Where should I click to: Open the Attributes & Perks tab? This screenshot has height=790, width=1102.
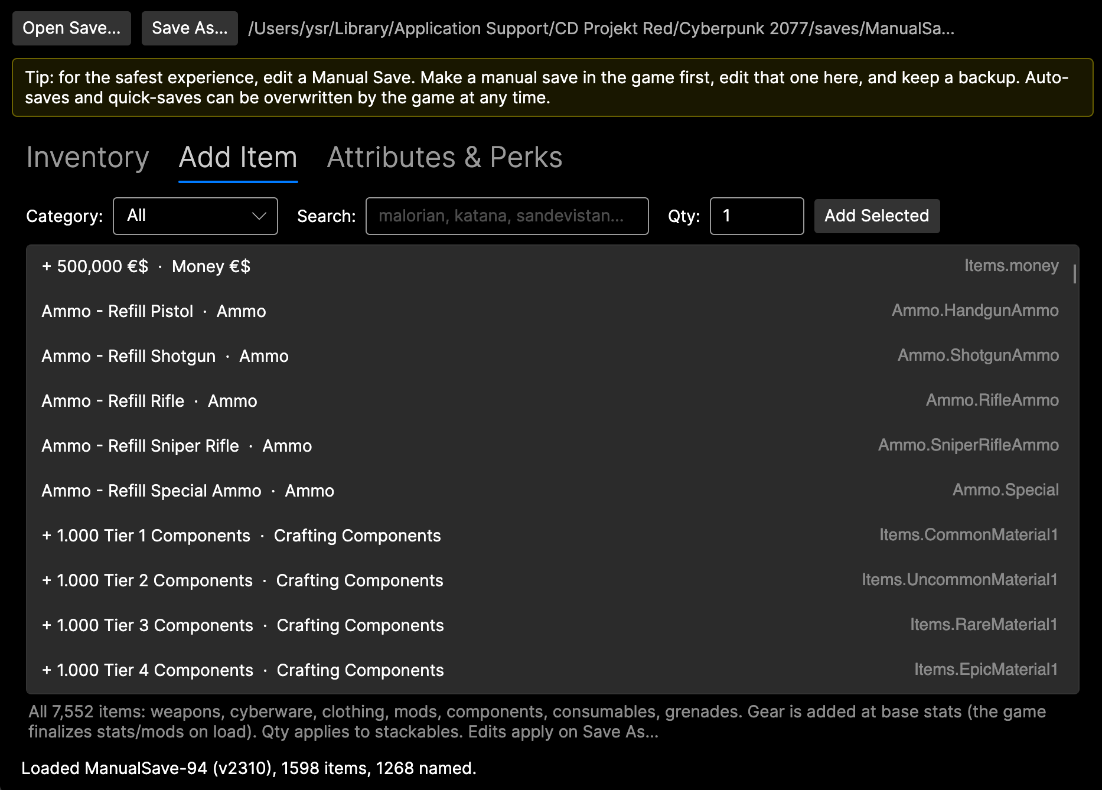[x=445, y=158]
